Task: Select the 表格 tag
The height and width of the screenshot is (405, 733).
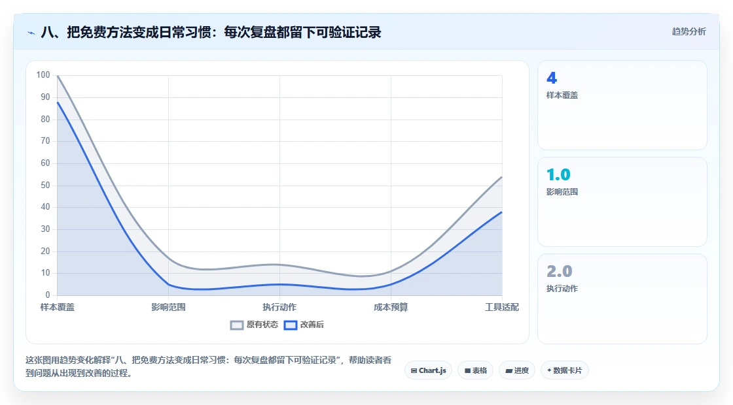Action: click(475, 370)
